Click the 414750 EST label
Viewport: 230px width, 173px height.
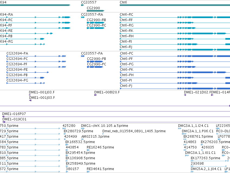click(190, 148)
